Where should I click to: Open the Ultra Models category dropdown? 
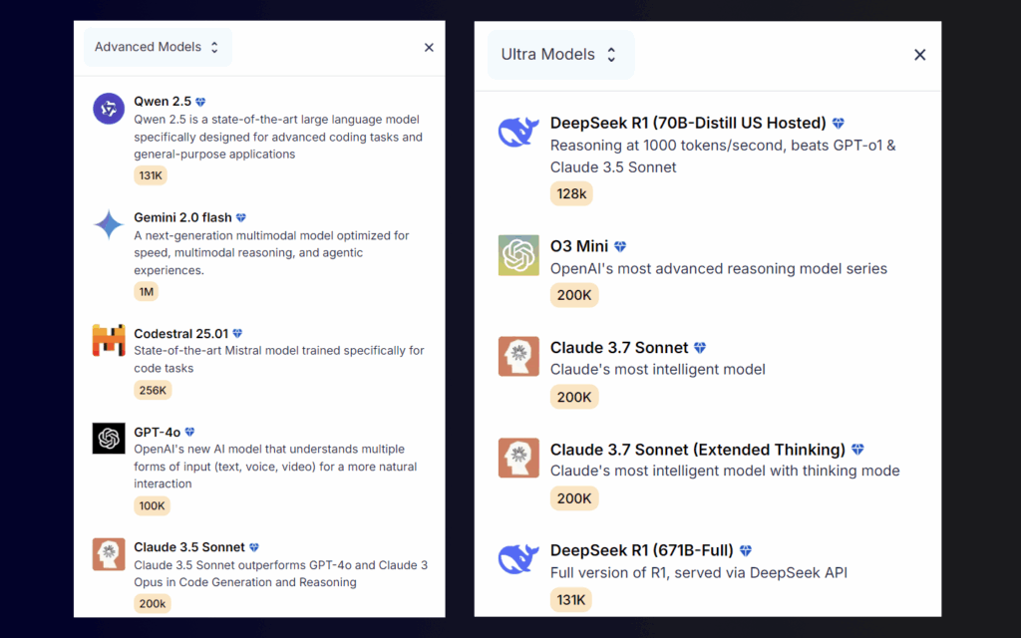560,55
